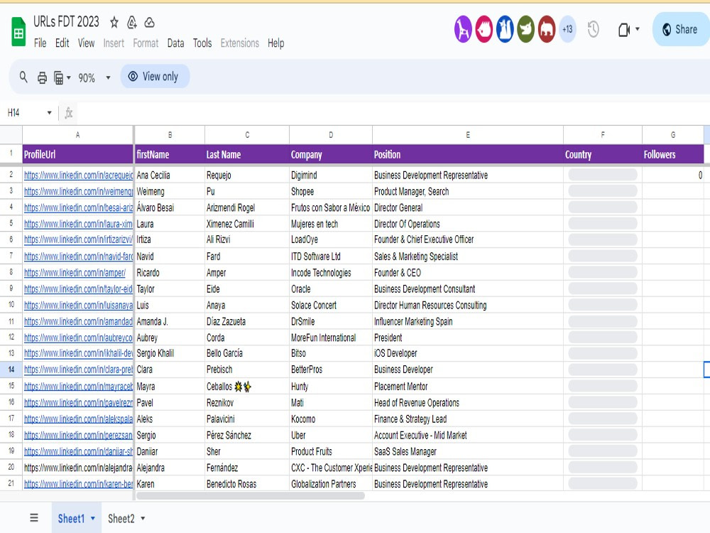
Task: Click the +13 collaborators badge
Action: (567, 29)
